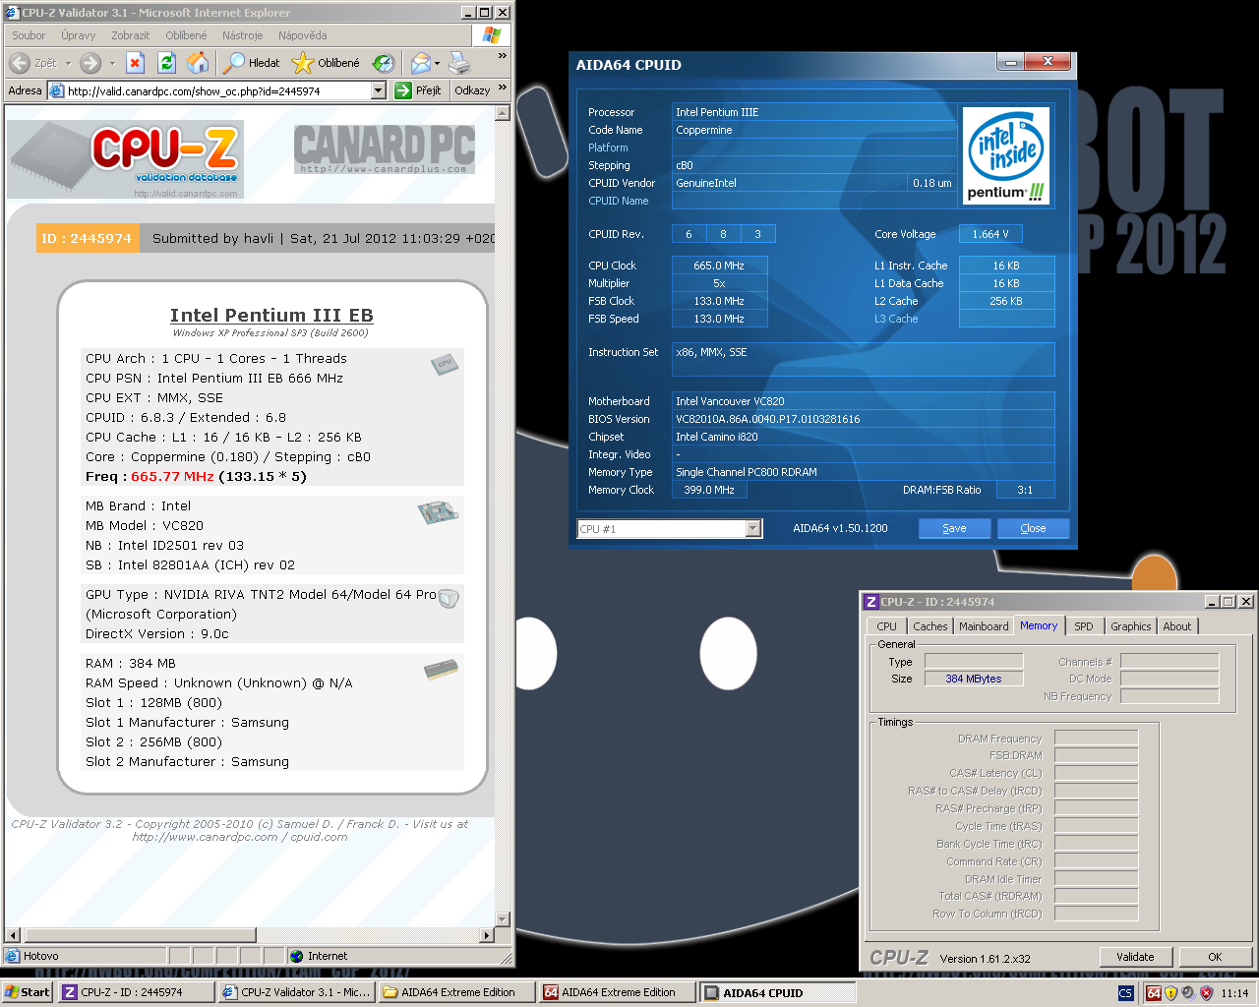Select AIDA64 CPUID taskbar button
Image resolution: width=1259 pixels, height=1007 pixels.
point(777,992)
